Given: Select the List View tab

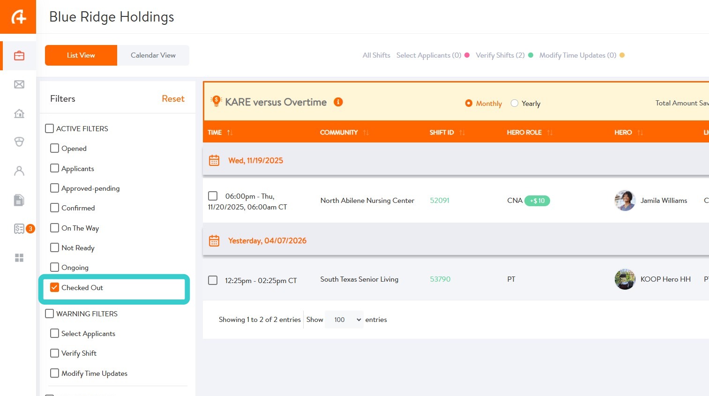Looking at the screenshot, I should coord(81,55).
